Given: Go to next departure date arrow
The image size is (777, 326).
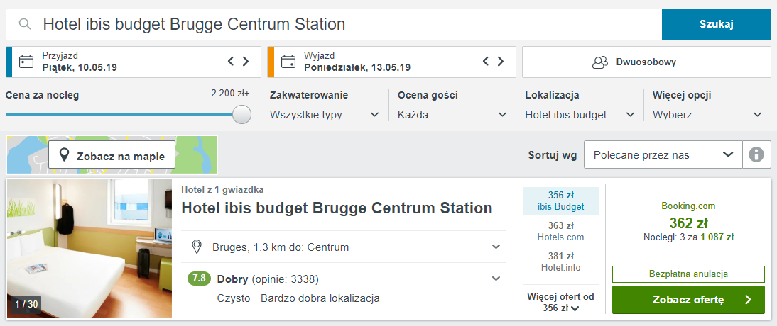Looking at the screenshot, I should pyautogui.click(x=501, y=62).
